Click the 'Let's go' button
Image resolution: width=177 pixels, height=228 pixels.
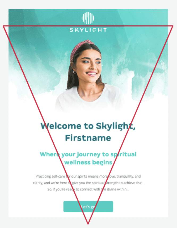[x=88, y=206]
